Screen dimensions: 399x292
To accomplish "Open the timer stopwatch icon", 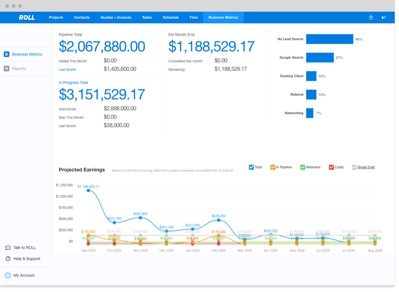I will (371, 18).
